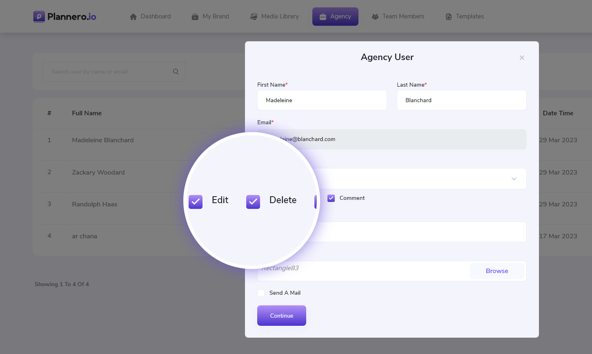Image resolution: width=592 pixels, height=354 pixels.
Task: Toggle the Comment checkbox
Action: pyautogui.click(x=331, y=198)
